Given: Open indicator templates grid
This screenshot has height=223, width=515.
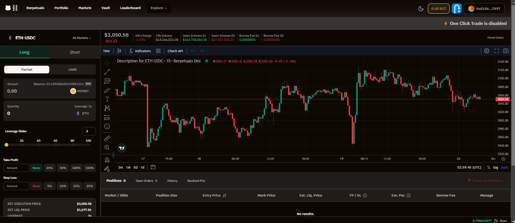Looking at the screenshot, I should point(159,51).
